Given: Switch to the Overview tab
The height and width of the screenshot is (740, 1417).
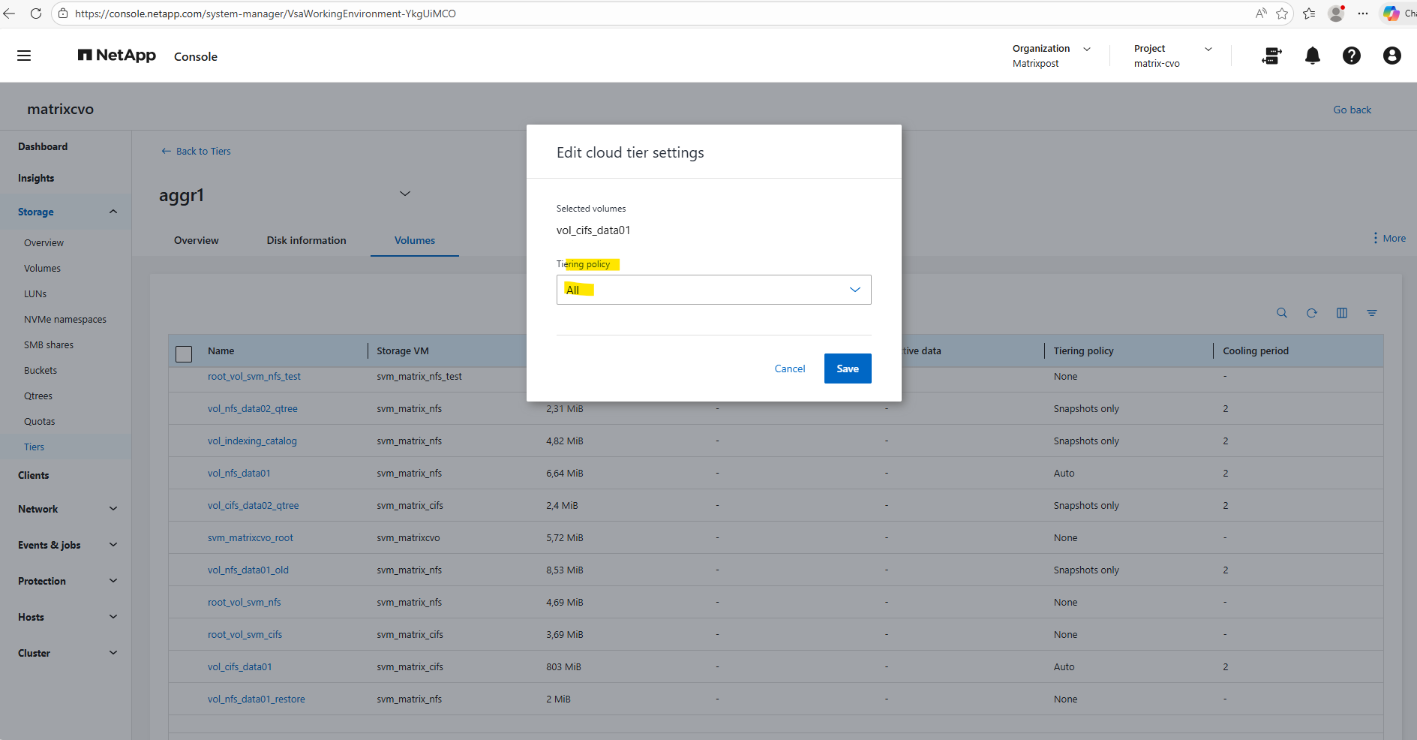Looking at the screenshot, I should [x=197, y=240].
